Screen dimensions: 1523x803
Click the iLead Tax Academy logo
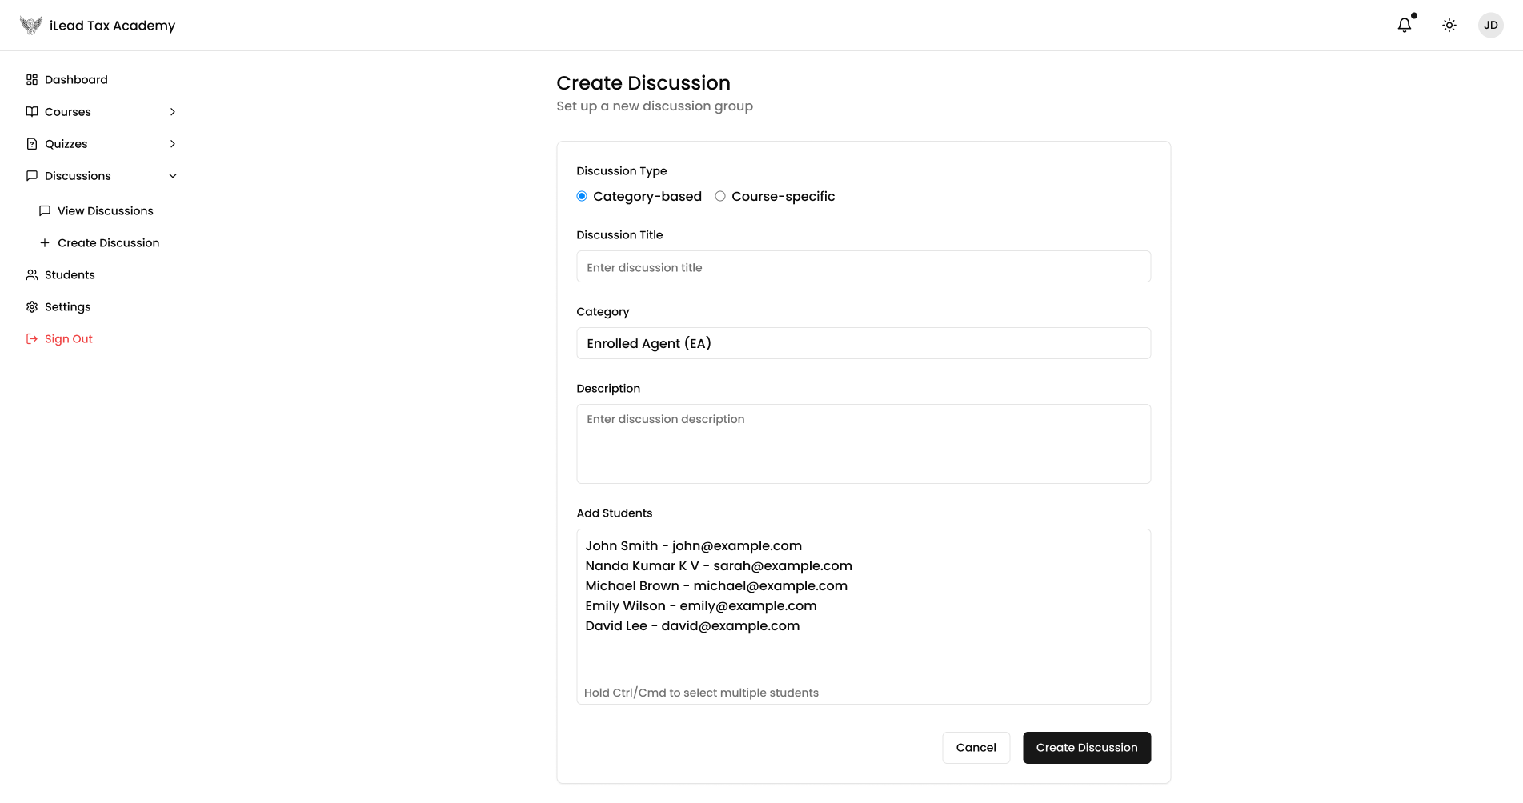click(x=31, y=26)
